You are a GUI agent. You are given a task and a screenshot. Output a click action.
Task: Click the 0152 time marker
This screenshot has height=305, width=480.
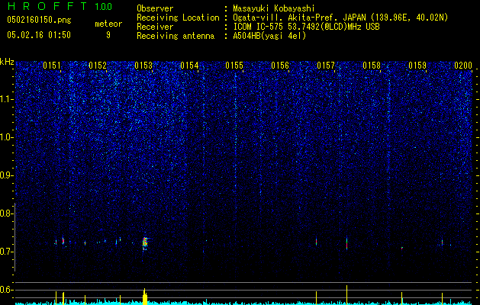click(98, 66)
